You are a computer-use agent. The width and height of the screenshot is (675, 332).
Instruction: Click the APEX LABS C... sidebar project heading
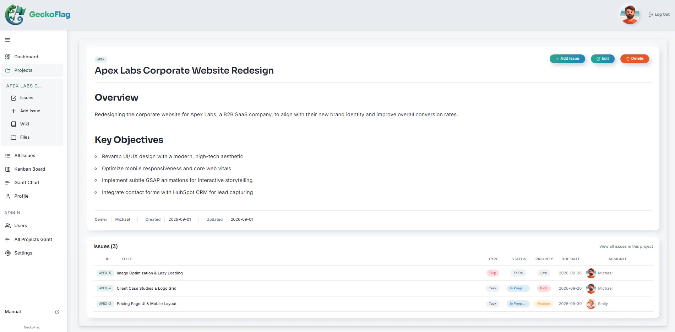click(24, 86)
